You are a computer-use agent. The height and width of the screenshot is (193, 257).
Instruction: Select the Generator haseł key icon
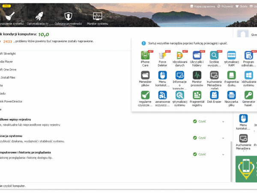point(249,95)
